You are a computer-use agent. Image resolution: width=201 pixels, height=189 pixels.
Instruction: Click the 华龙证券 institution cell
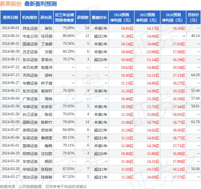[30, 161]
